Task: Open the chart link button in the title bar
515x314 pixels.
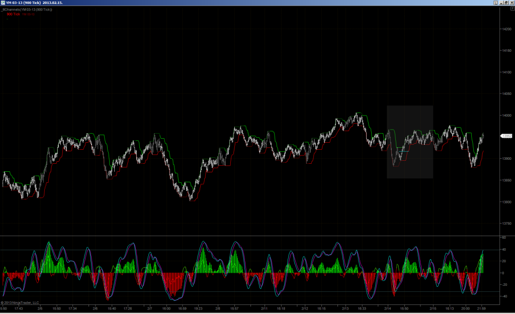Action: click(495, 3)
